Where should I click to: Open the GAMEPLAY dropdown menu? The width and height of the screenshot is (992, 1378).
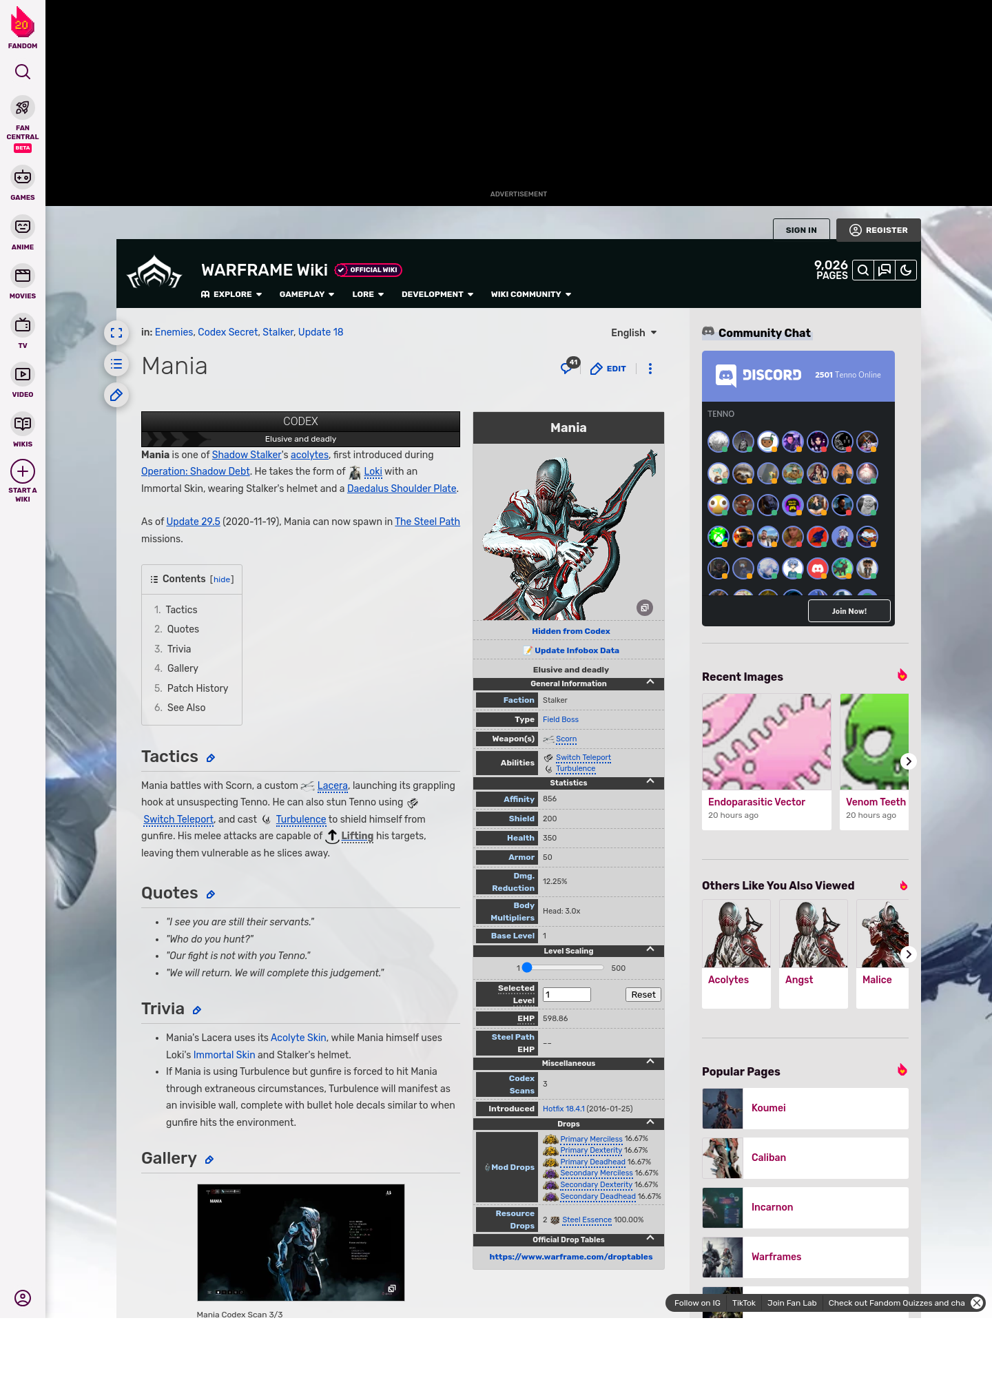tap(307, 294)
